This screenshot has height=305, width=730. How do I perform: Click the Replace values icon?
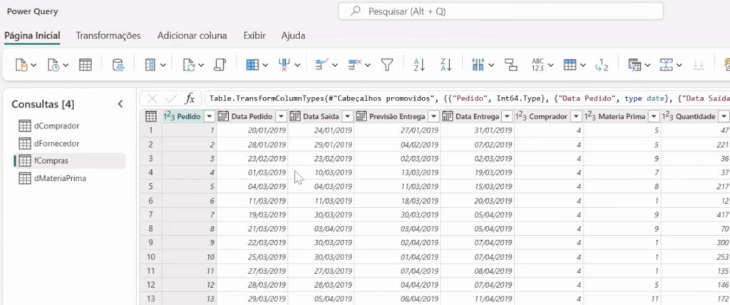coord(602,65)
